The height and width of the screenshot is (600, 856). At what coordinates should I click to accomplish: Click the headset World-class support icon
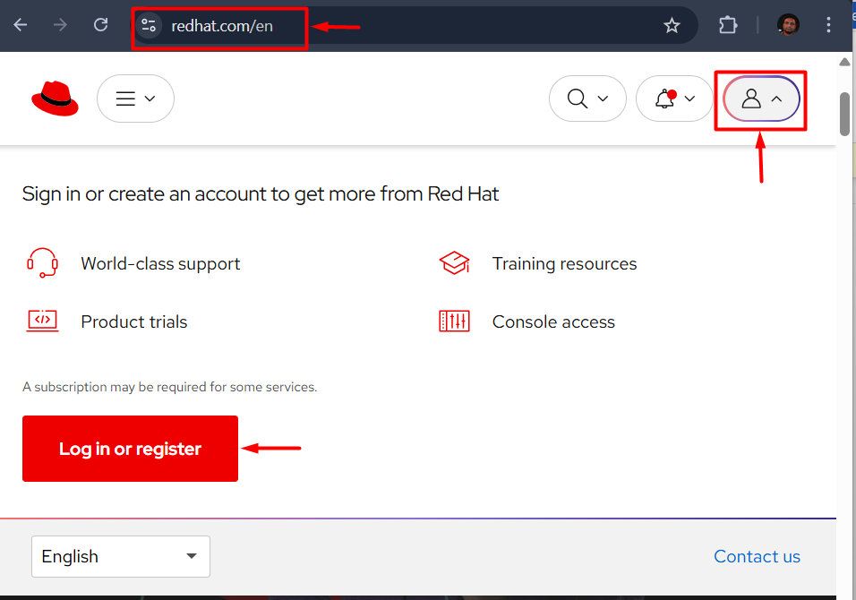tap(43, 263)
